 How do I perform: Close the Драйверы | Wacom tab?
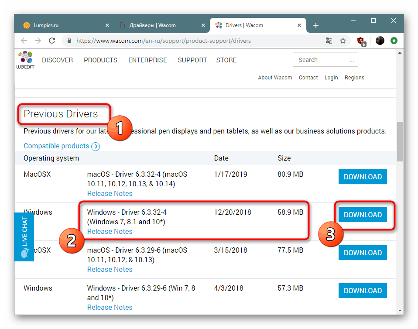[203, 25]
